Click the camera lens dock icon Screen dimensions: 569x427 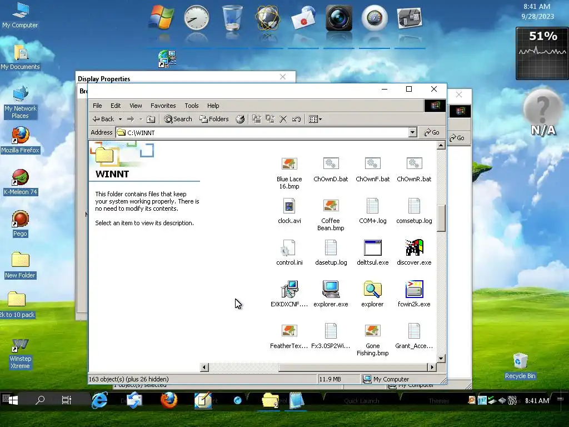(338, 18)
